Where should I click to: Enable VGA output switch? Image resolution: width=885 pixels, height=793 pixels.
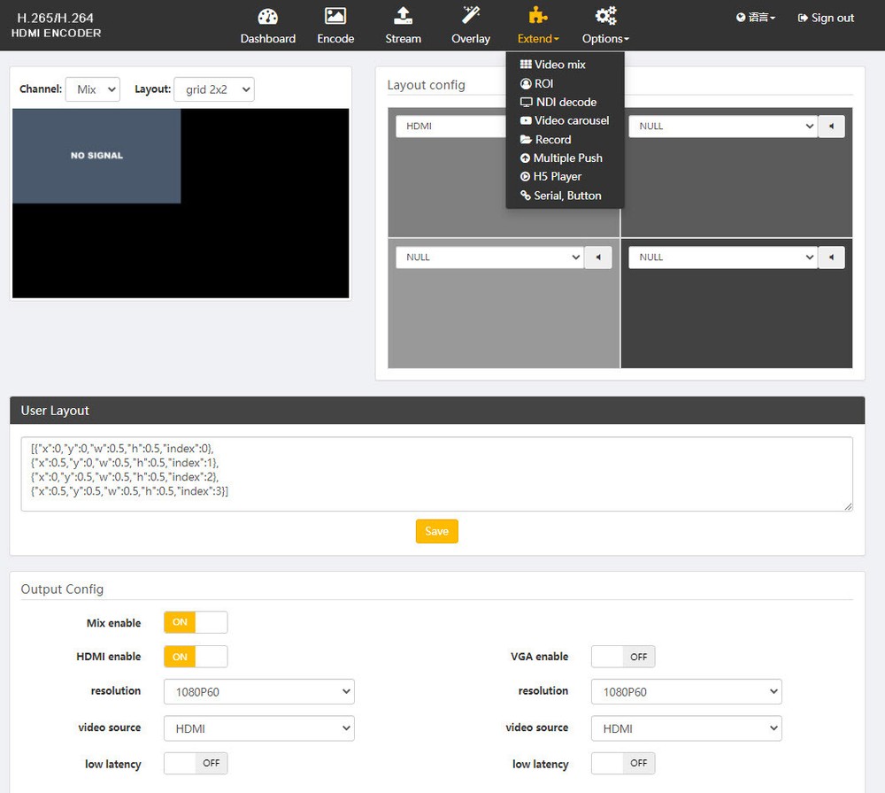coord(623,656)
